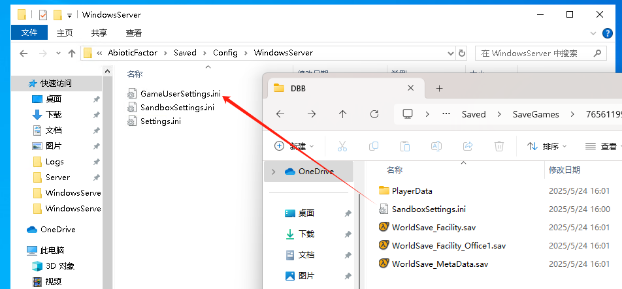Click SaveGames in the DBB address path

click(536, 114)
